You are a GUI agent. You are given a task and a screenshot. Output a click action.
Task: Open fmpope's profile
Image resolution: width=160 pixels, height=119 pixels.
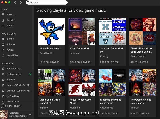[x=44, y=108]
